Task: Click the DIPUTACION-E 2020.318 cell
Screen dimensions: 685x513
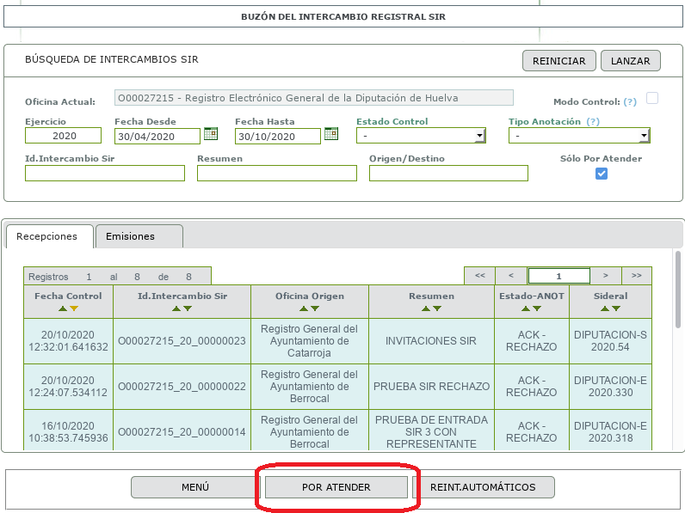Action: pos(610,432)
